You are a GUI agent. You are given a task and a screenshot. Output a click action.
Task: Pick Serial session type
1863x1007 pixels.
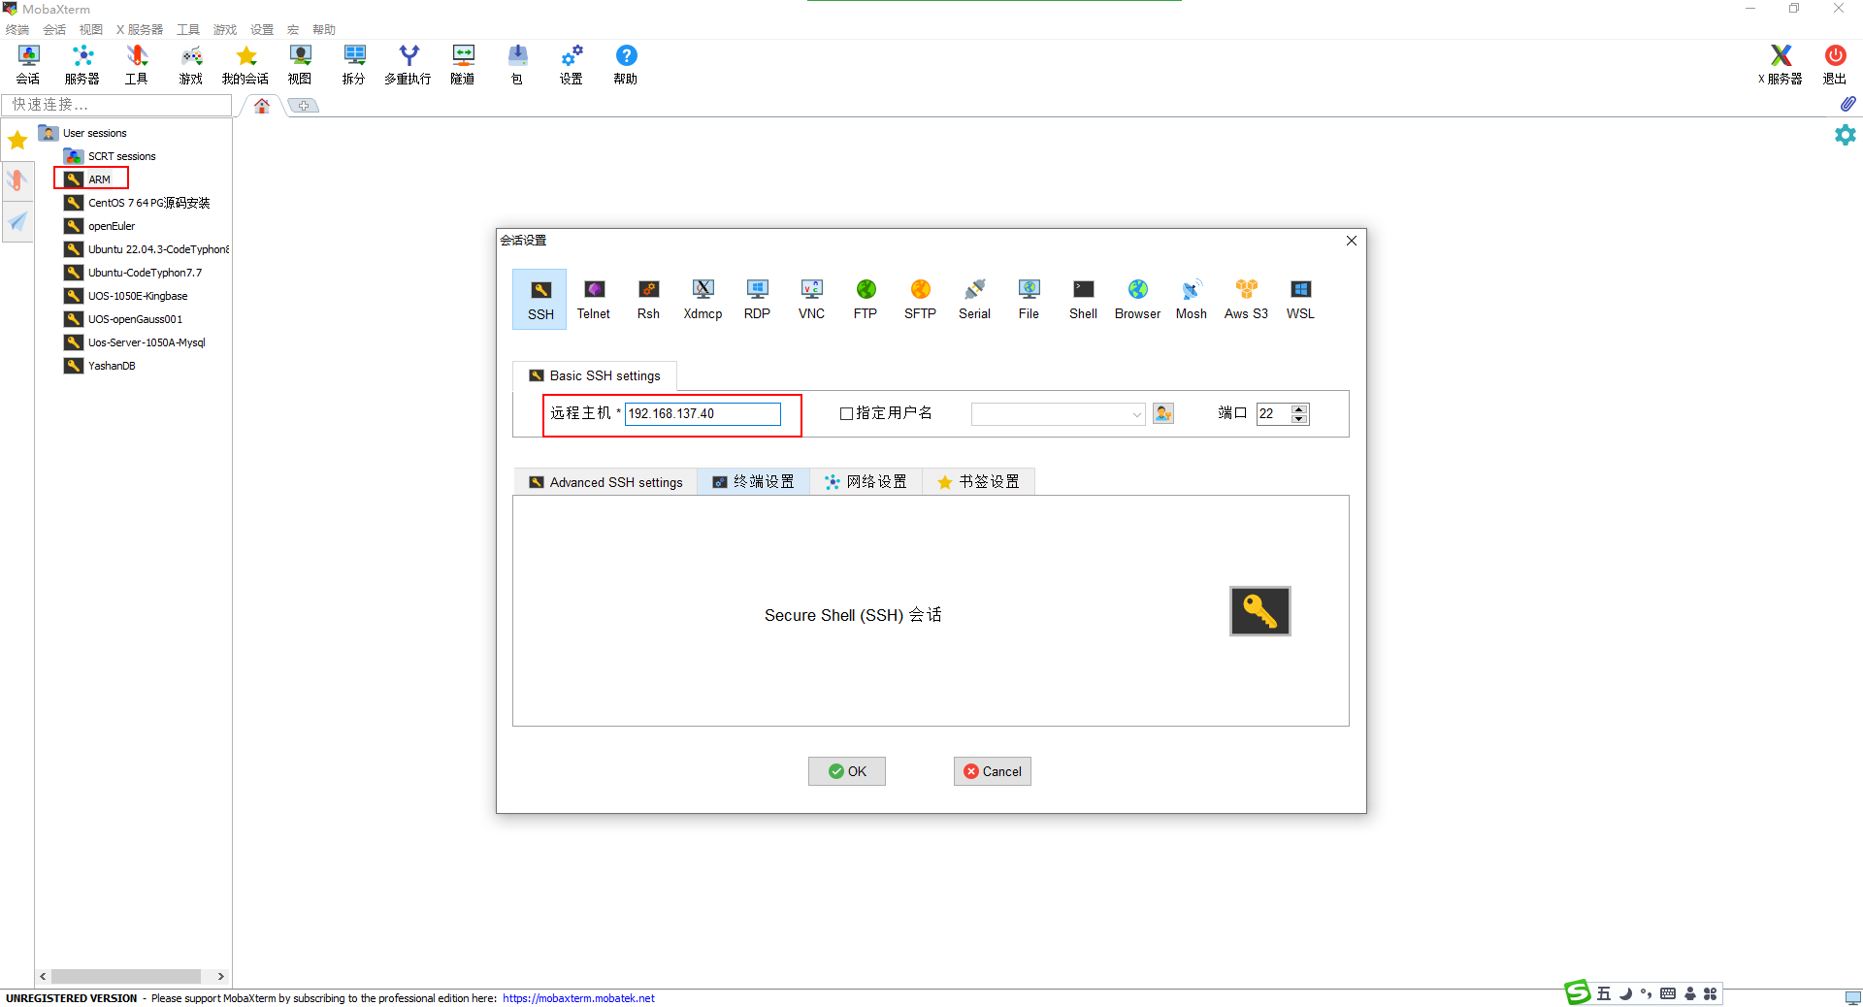tap(974, 300)
